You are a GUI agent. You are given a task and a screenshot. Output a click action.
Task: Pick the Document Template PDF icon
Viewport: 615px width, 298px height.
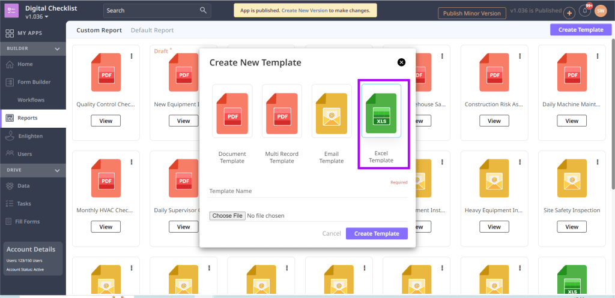click(x=232, y=110)
